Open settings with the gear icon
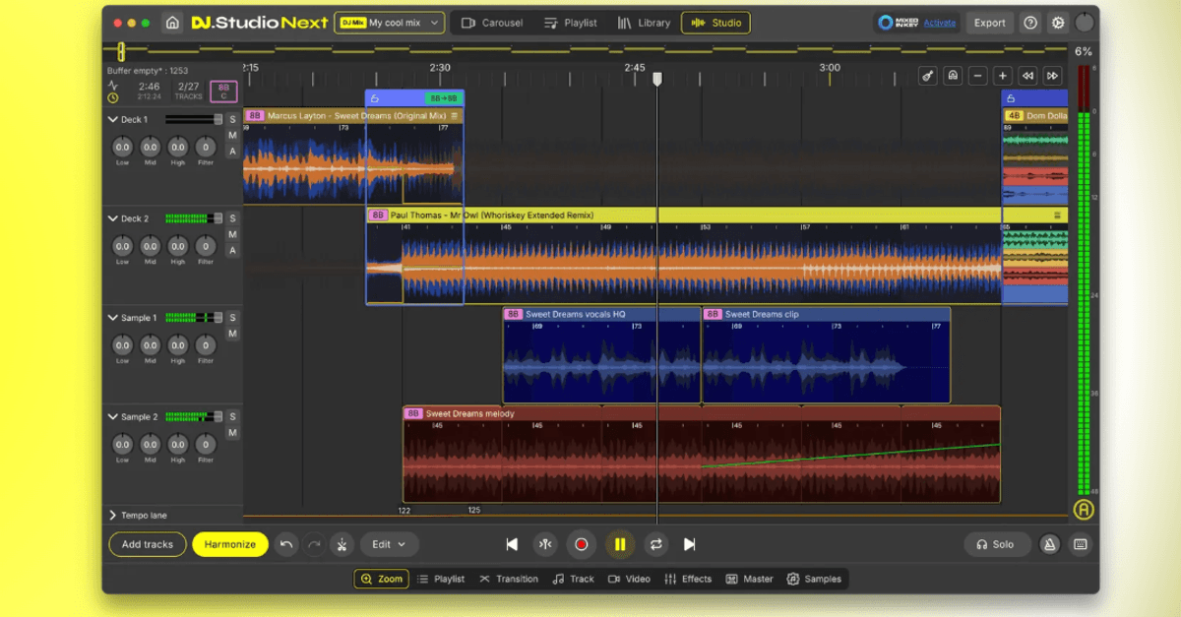Screen dimensions: 1181x617 tap(1058, 23)
